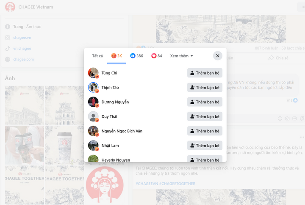Image resolution: width=305 pixels, height=205 pixels.
Task: Add Tùng Chi as a friend
Action: click(x=205, y=73)
